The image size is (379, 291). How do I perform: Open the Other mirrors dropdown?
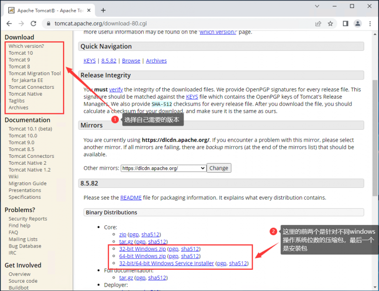[163, 168]
